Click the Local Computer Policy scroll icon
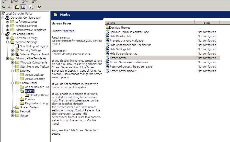230x142 pixels. click(x=3, y=14)
